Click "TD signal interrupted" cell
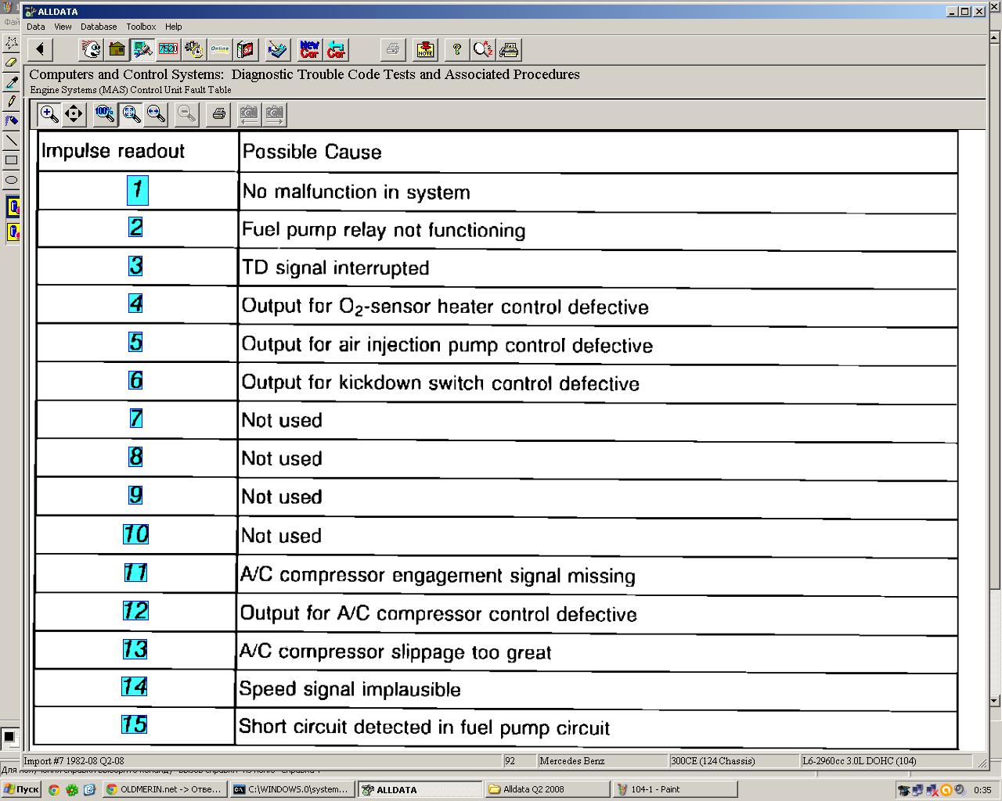 pyautogui.click(x=597, y=268)
